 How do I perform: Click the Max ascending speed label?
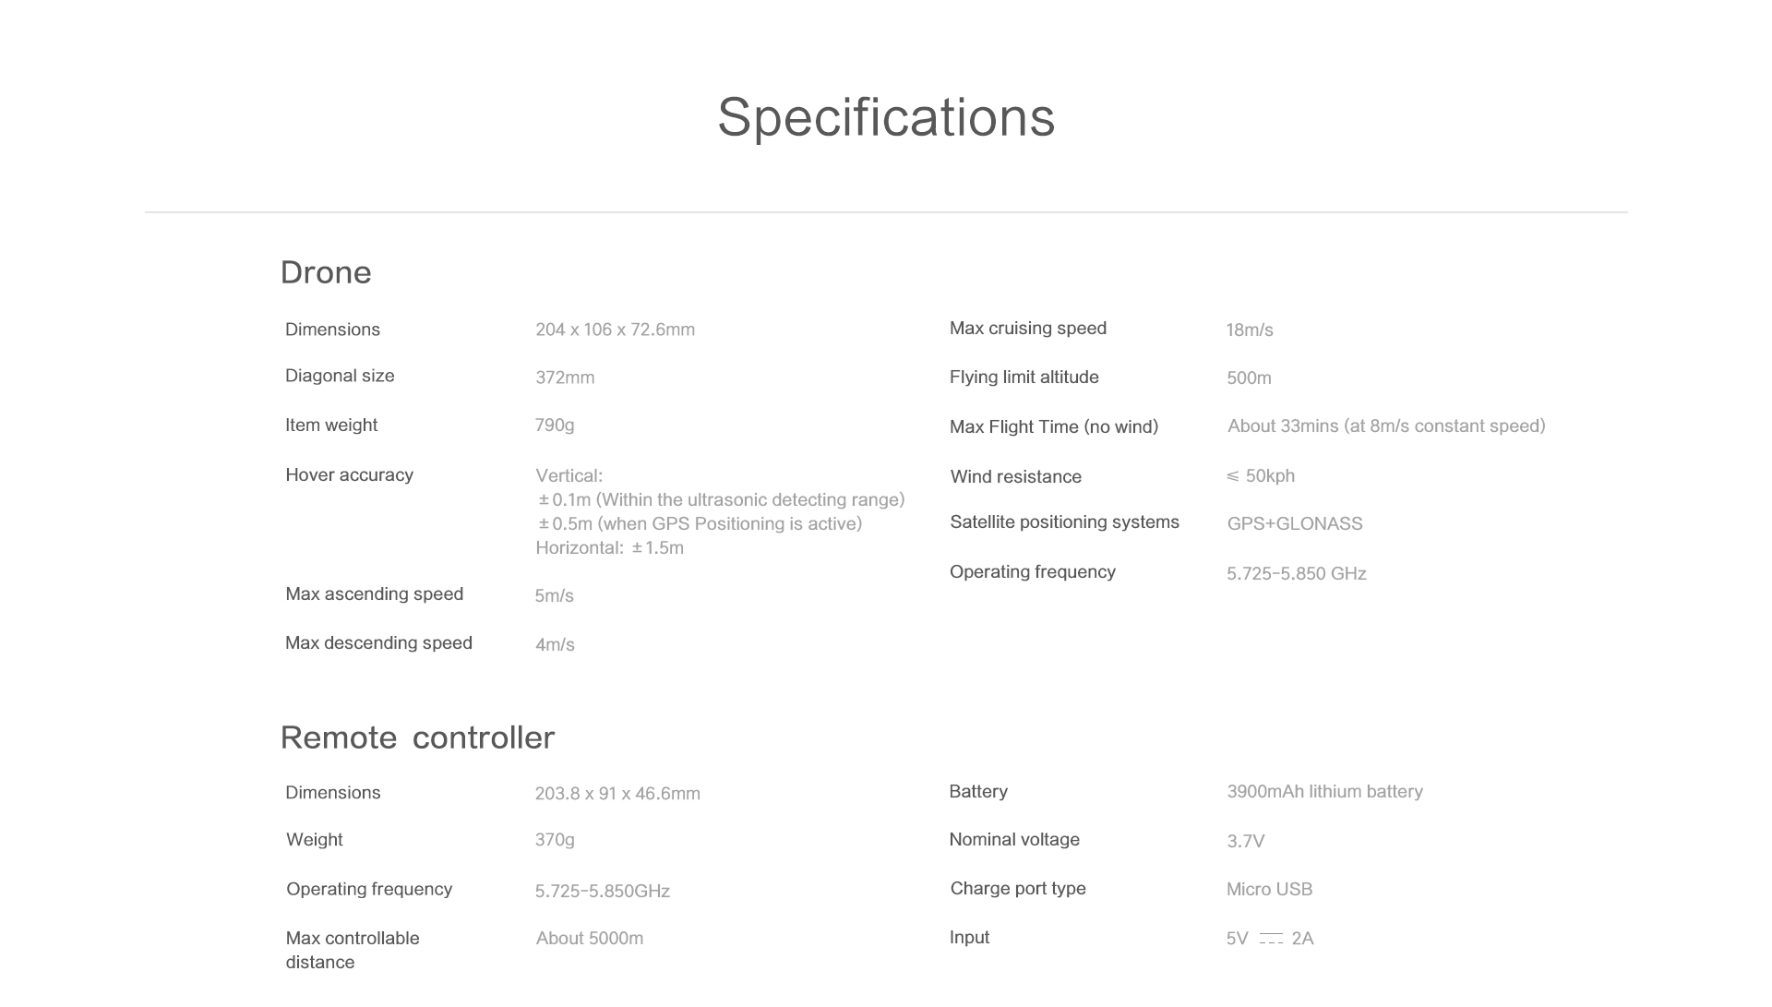pyautogui.click(x=374, y=593)
